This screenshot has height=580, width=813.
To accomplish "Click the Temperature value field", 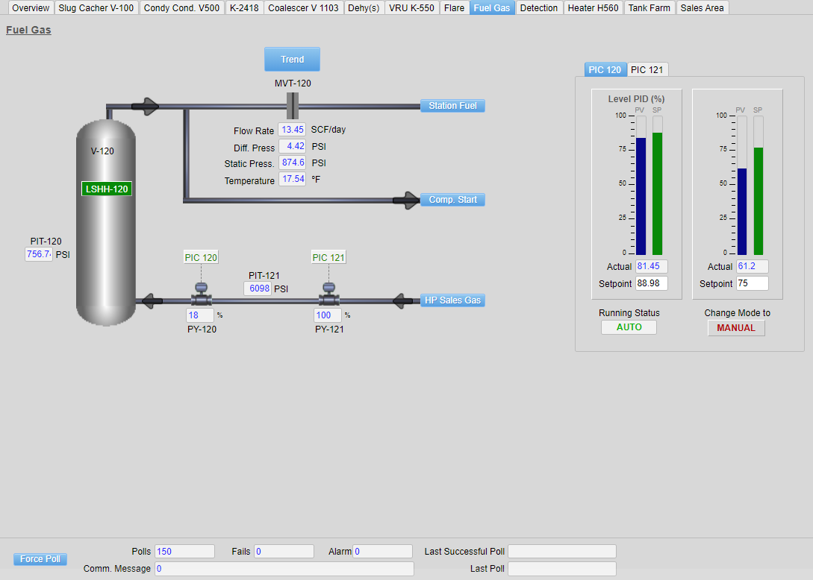I will (293, 179).
